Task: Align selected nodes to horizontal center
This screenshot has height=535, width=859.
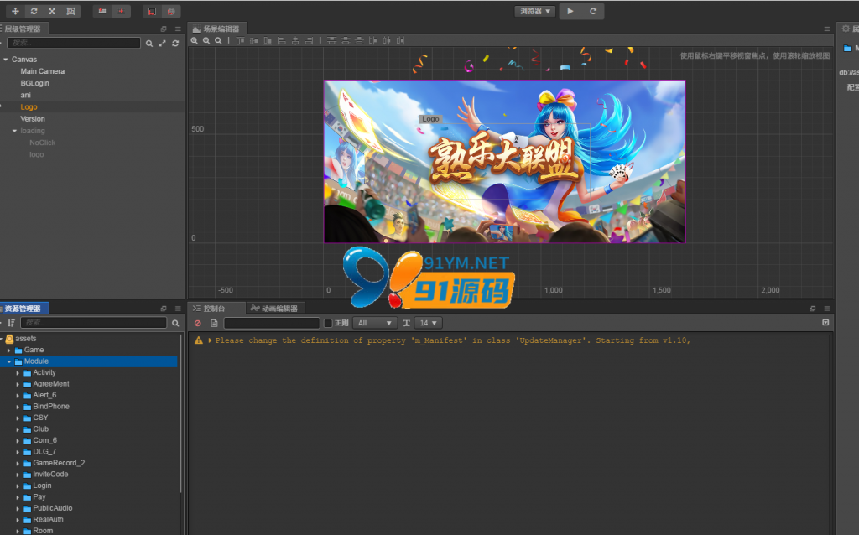Action: [x=295, y=40]
